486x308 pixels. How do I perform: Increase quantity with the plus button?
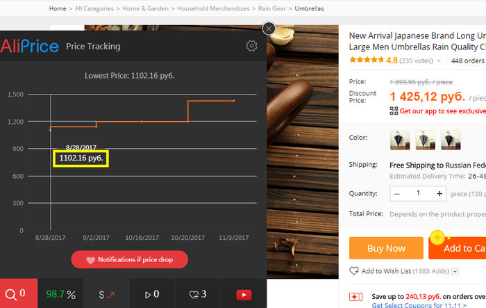tap(441, 193)
